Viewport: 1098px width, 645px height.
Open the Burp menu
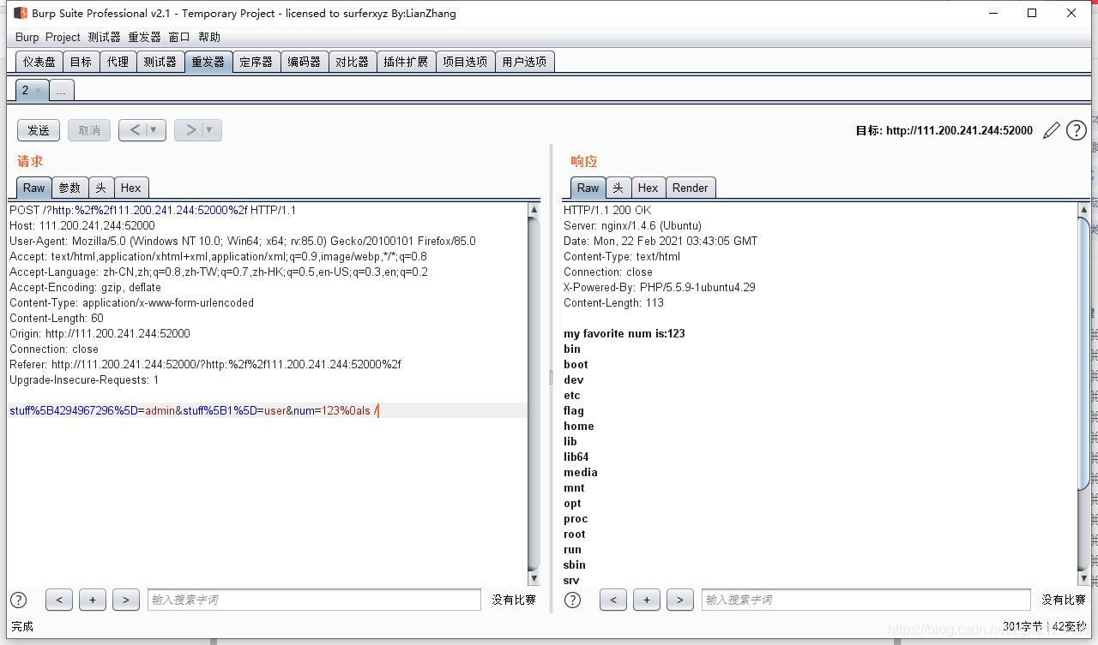click(27, 37)
